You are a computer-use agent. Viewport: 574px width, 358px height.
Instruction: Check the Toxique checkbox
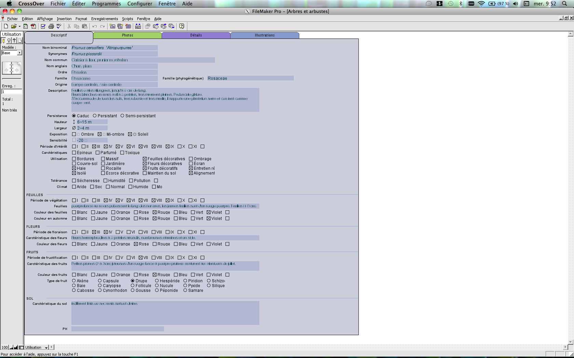pos(122,153)
